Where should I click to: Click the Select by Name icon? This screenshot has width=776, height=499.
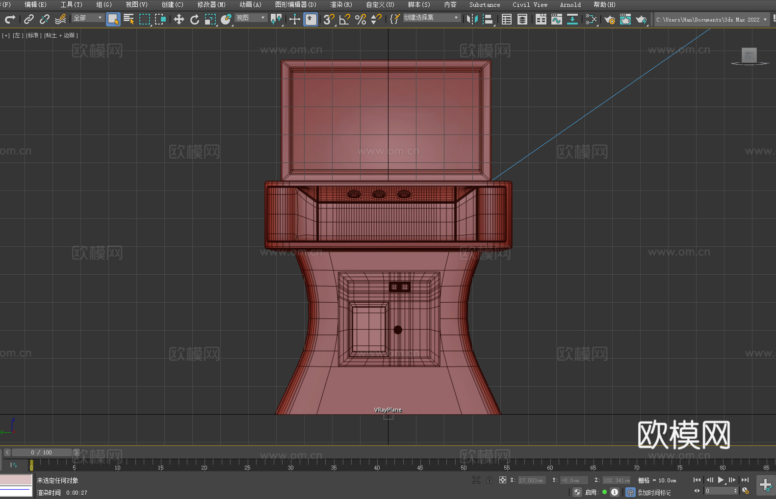pyautogui.click(x=129, y=19)
